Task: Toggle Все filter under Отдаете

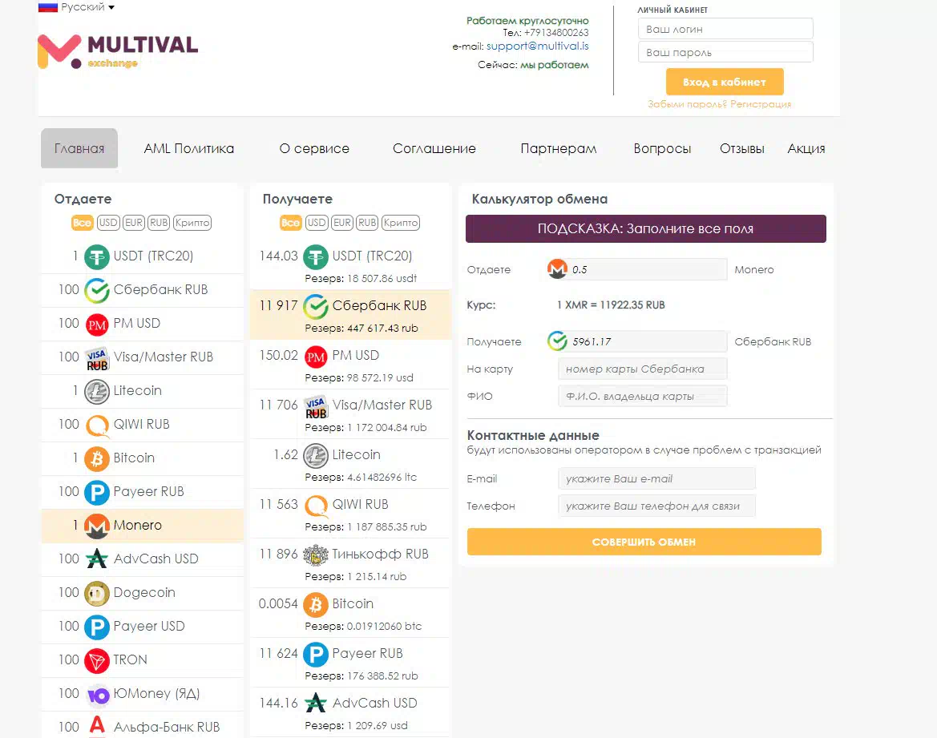Action: coord(82,223)
